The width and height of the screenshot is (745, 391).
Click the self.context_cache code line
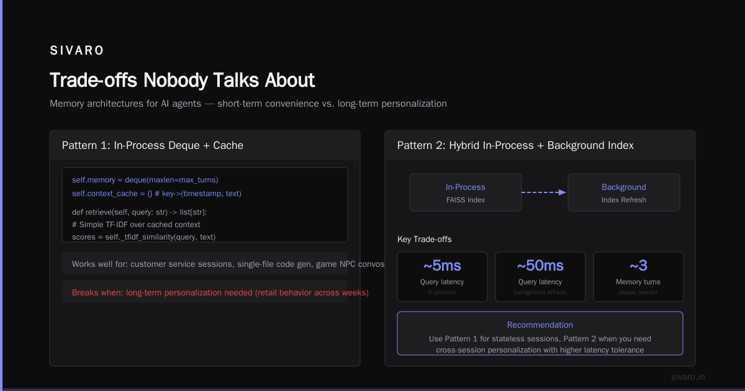coord(156,194)
